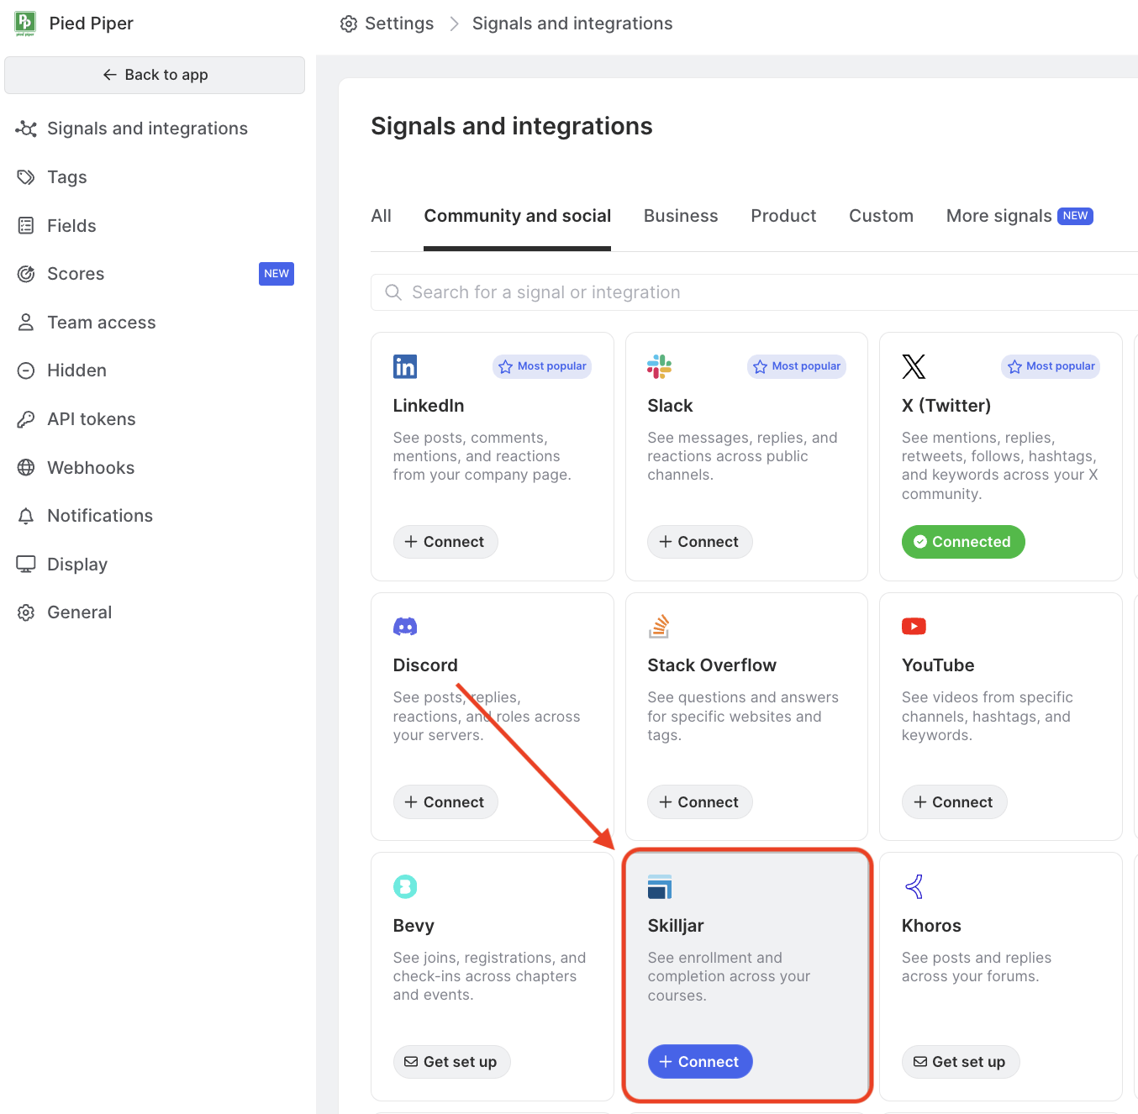Click the Display monitor icon
Viewport: 1138px width, 1114px height.
26,564
